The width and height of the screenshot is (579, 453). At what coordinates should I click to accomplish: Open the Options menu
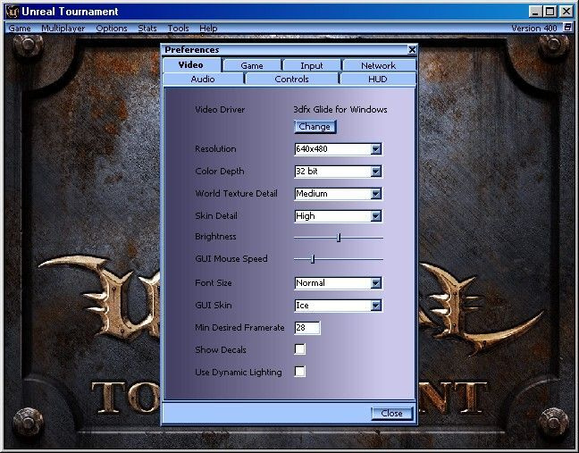(112, 28)
